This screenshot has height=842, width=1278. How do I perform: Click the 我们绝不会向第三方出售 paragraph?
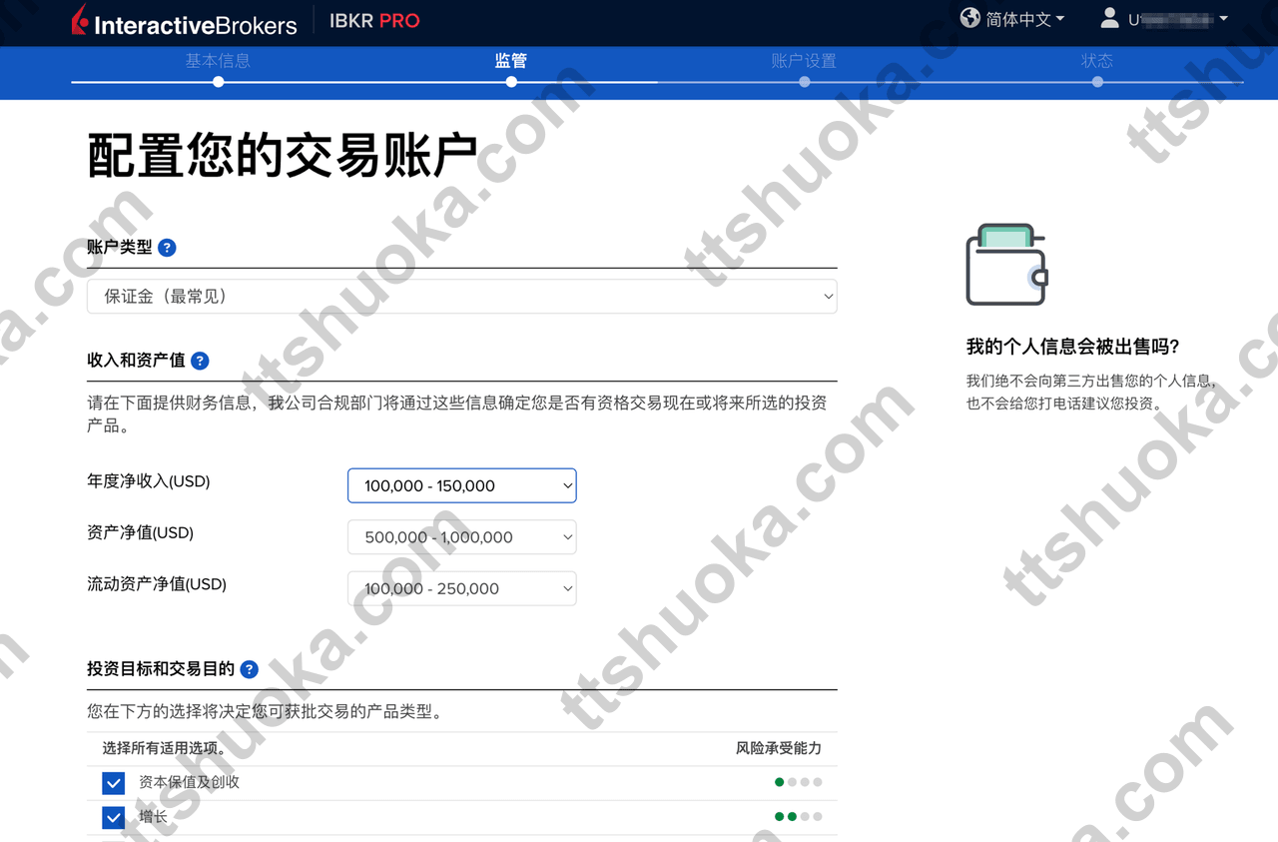click(1090, 393)
